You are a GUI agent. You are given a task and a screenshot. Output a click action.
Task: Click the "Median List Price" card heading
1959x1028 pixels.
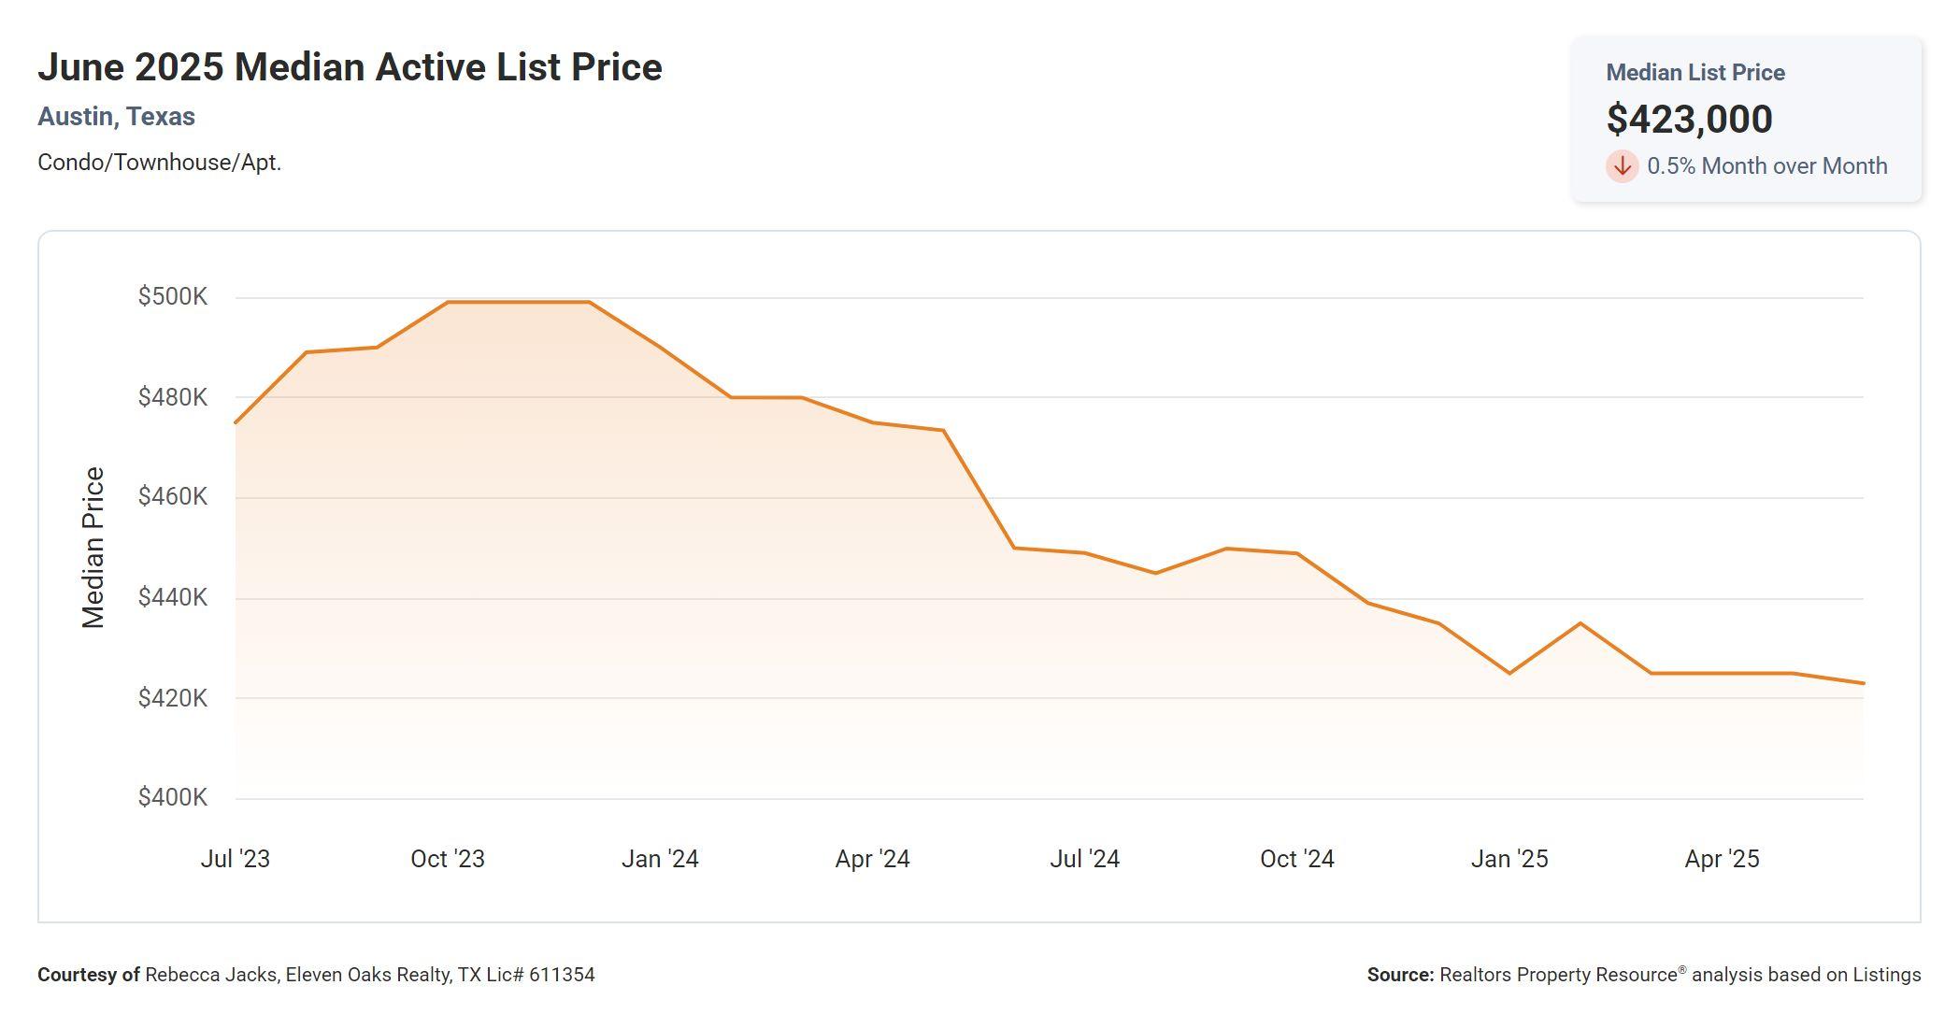pos(1694,73)
